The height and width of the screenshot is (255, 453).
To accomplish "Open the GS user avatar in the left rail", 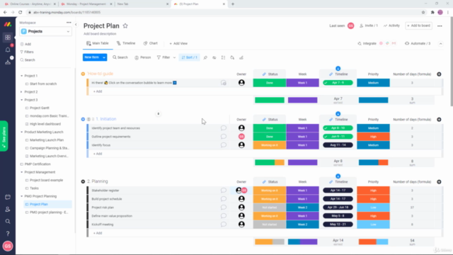I will (x=8, y=246).
